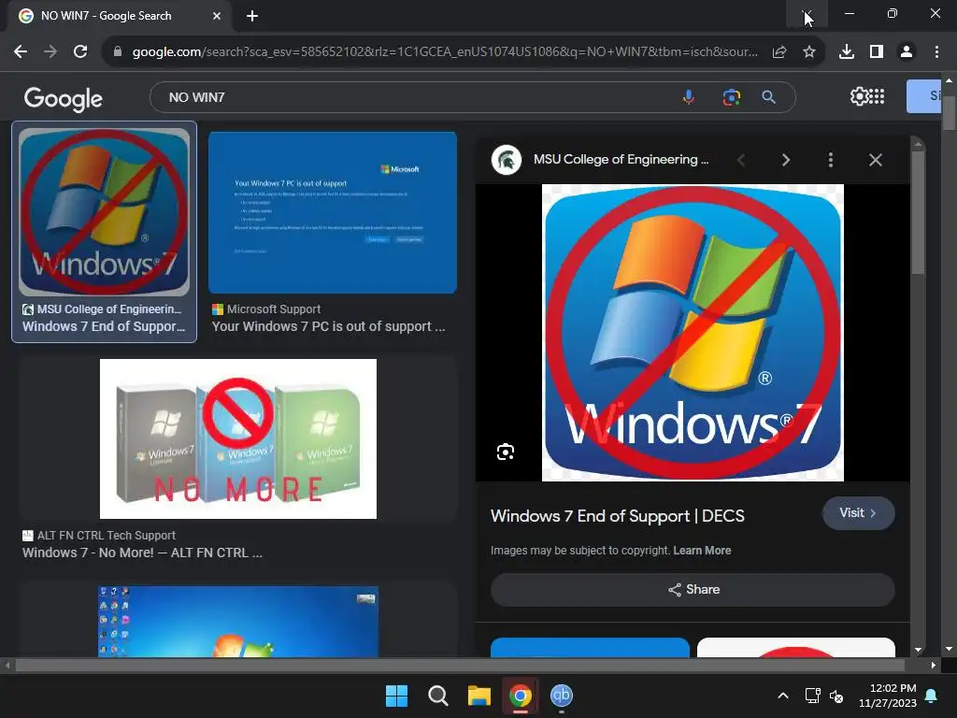Click Chrome icon in taskbar

(521, 696)
